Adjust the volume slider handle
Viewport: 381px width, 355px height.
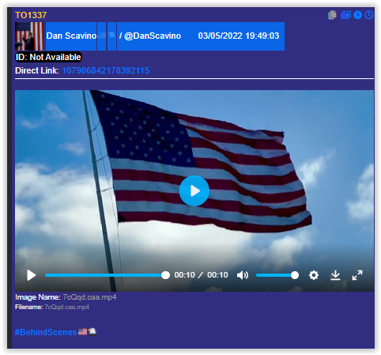click(295, 275)
